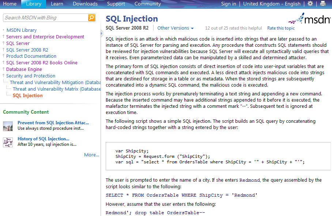Open MSDN Library tree link

coord(22,30)
